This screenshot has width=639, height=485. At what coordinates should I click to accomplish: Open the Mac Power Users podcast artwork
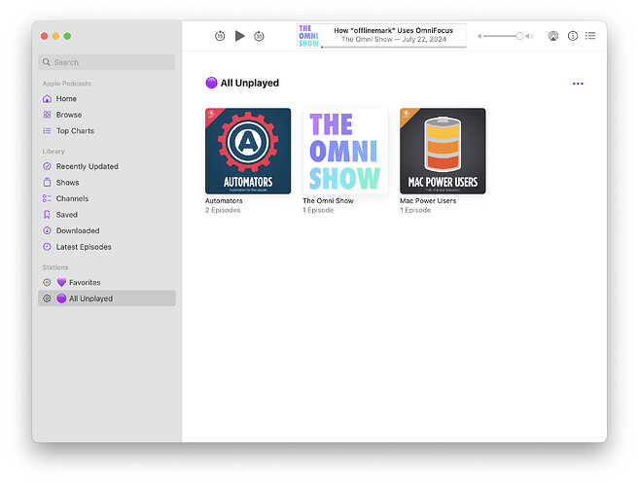(x=443, y=151)
